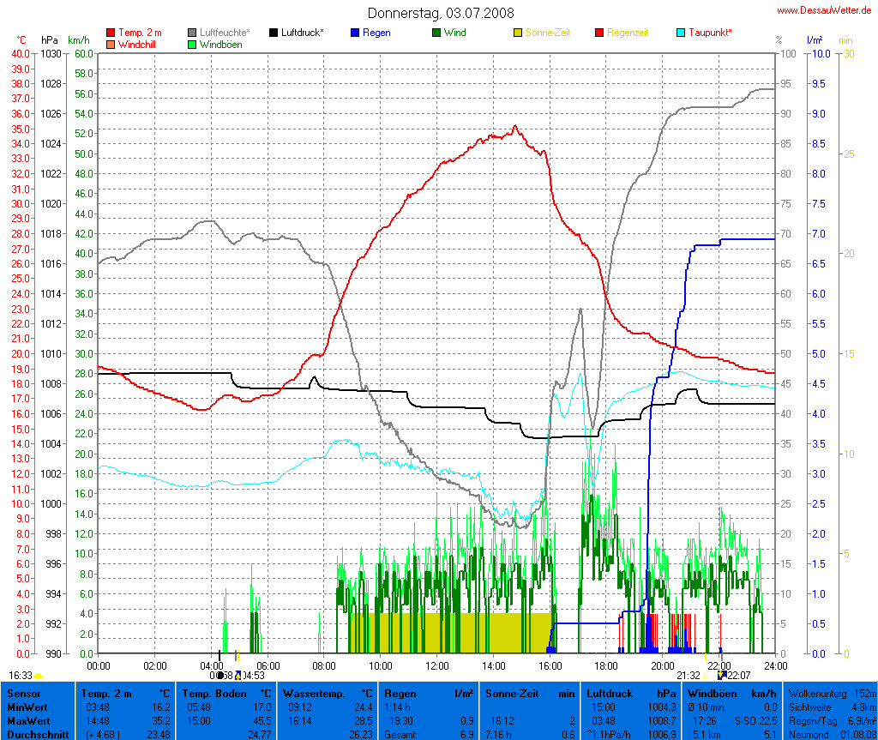Viewport: 878px width, 740px height.
Task: Click the dark green Wind legend square
Action: click(436, 33)
